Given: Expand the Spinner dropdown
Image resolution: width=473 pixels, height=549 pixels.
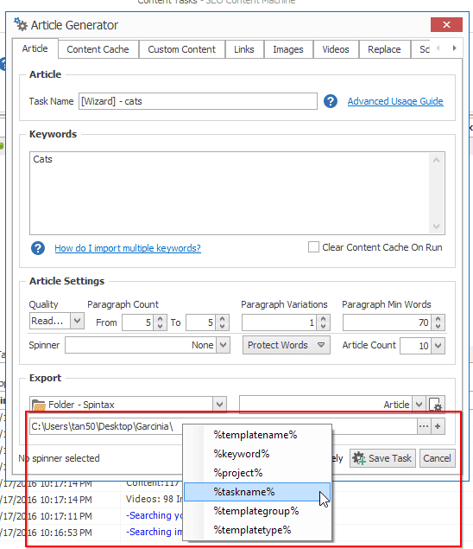Looking at the screenshot, I should point(223,345).
